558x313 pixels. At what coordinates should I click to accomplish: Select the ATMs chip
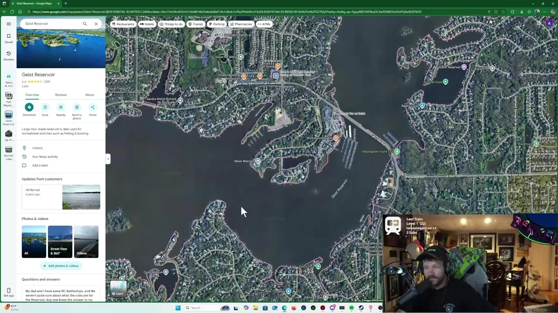pos(264,24)
